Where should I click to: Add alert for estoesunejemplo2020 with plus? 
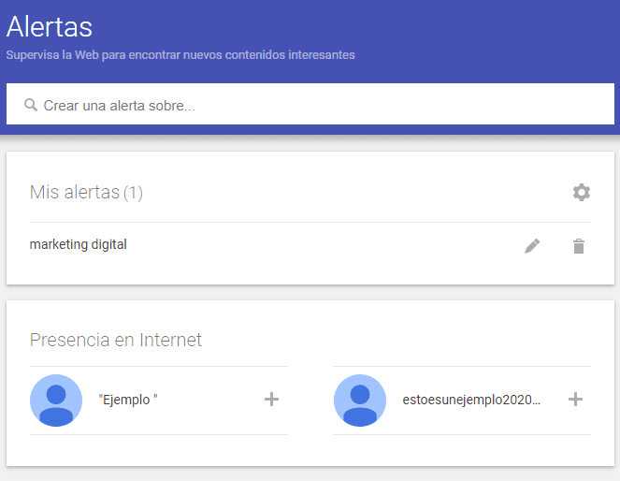pos(575,400)
